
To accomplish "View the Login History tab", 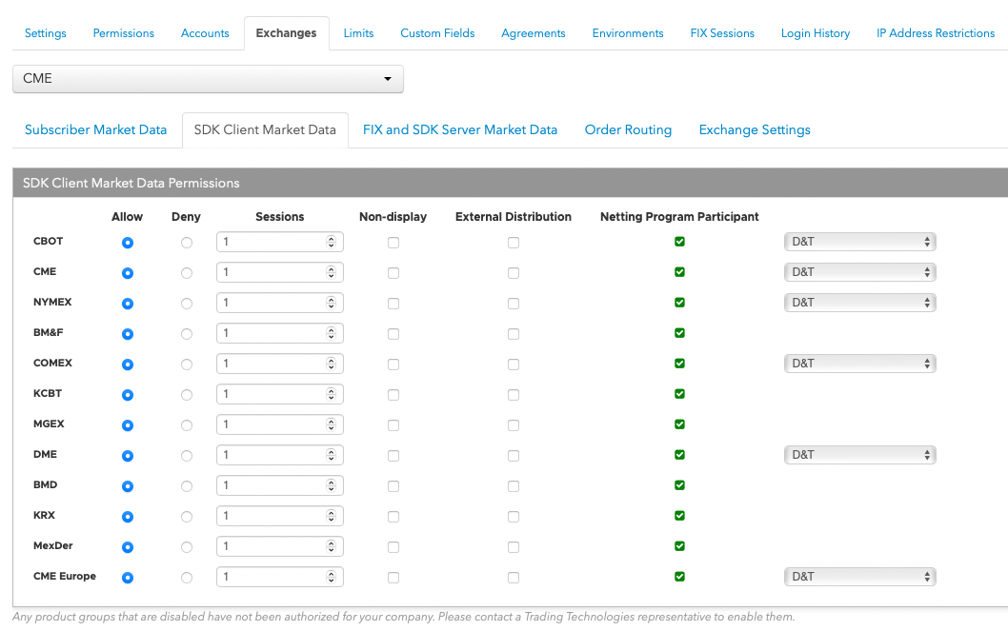I will coord(816,33).
